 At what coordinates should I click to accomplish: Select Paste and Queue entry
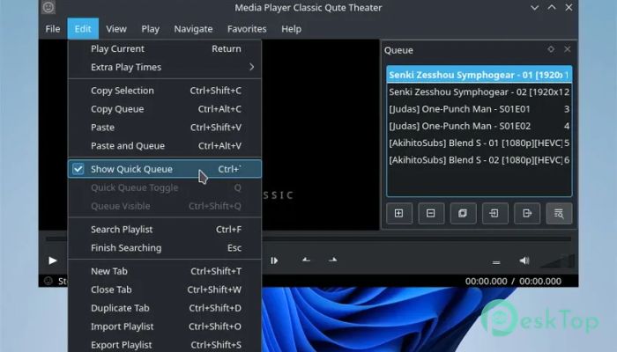click(x=165, y=146)
